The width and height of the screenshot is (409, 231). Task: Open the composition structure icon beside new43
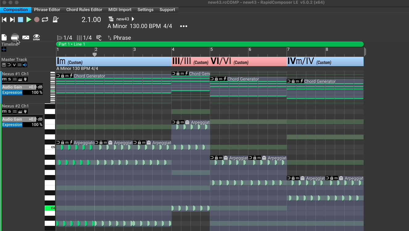111,19
